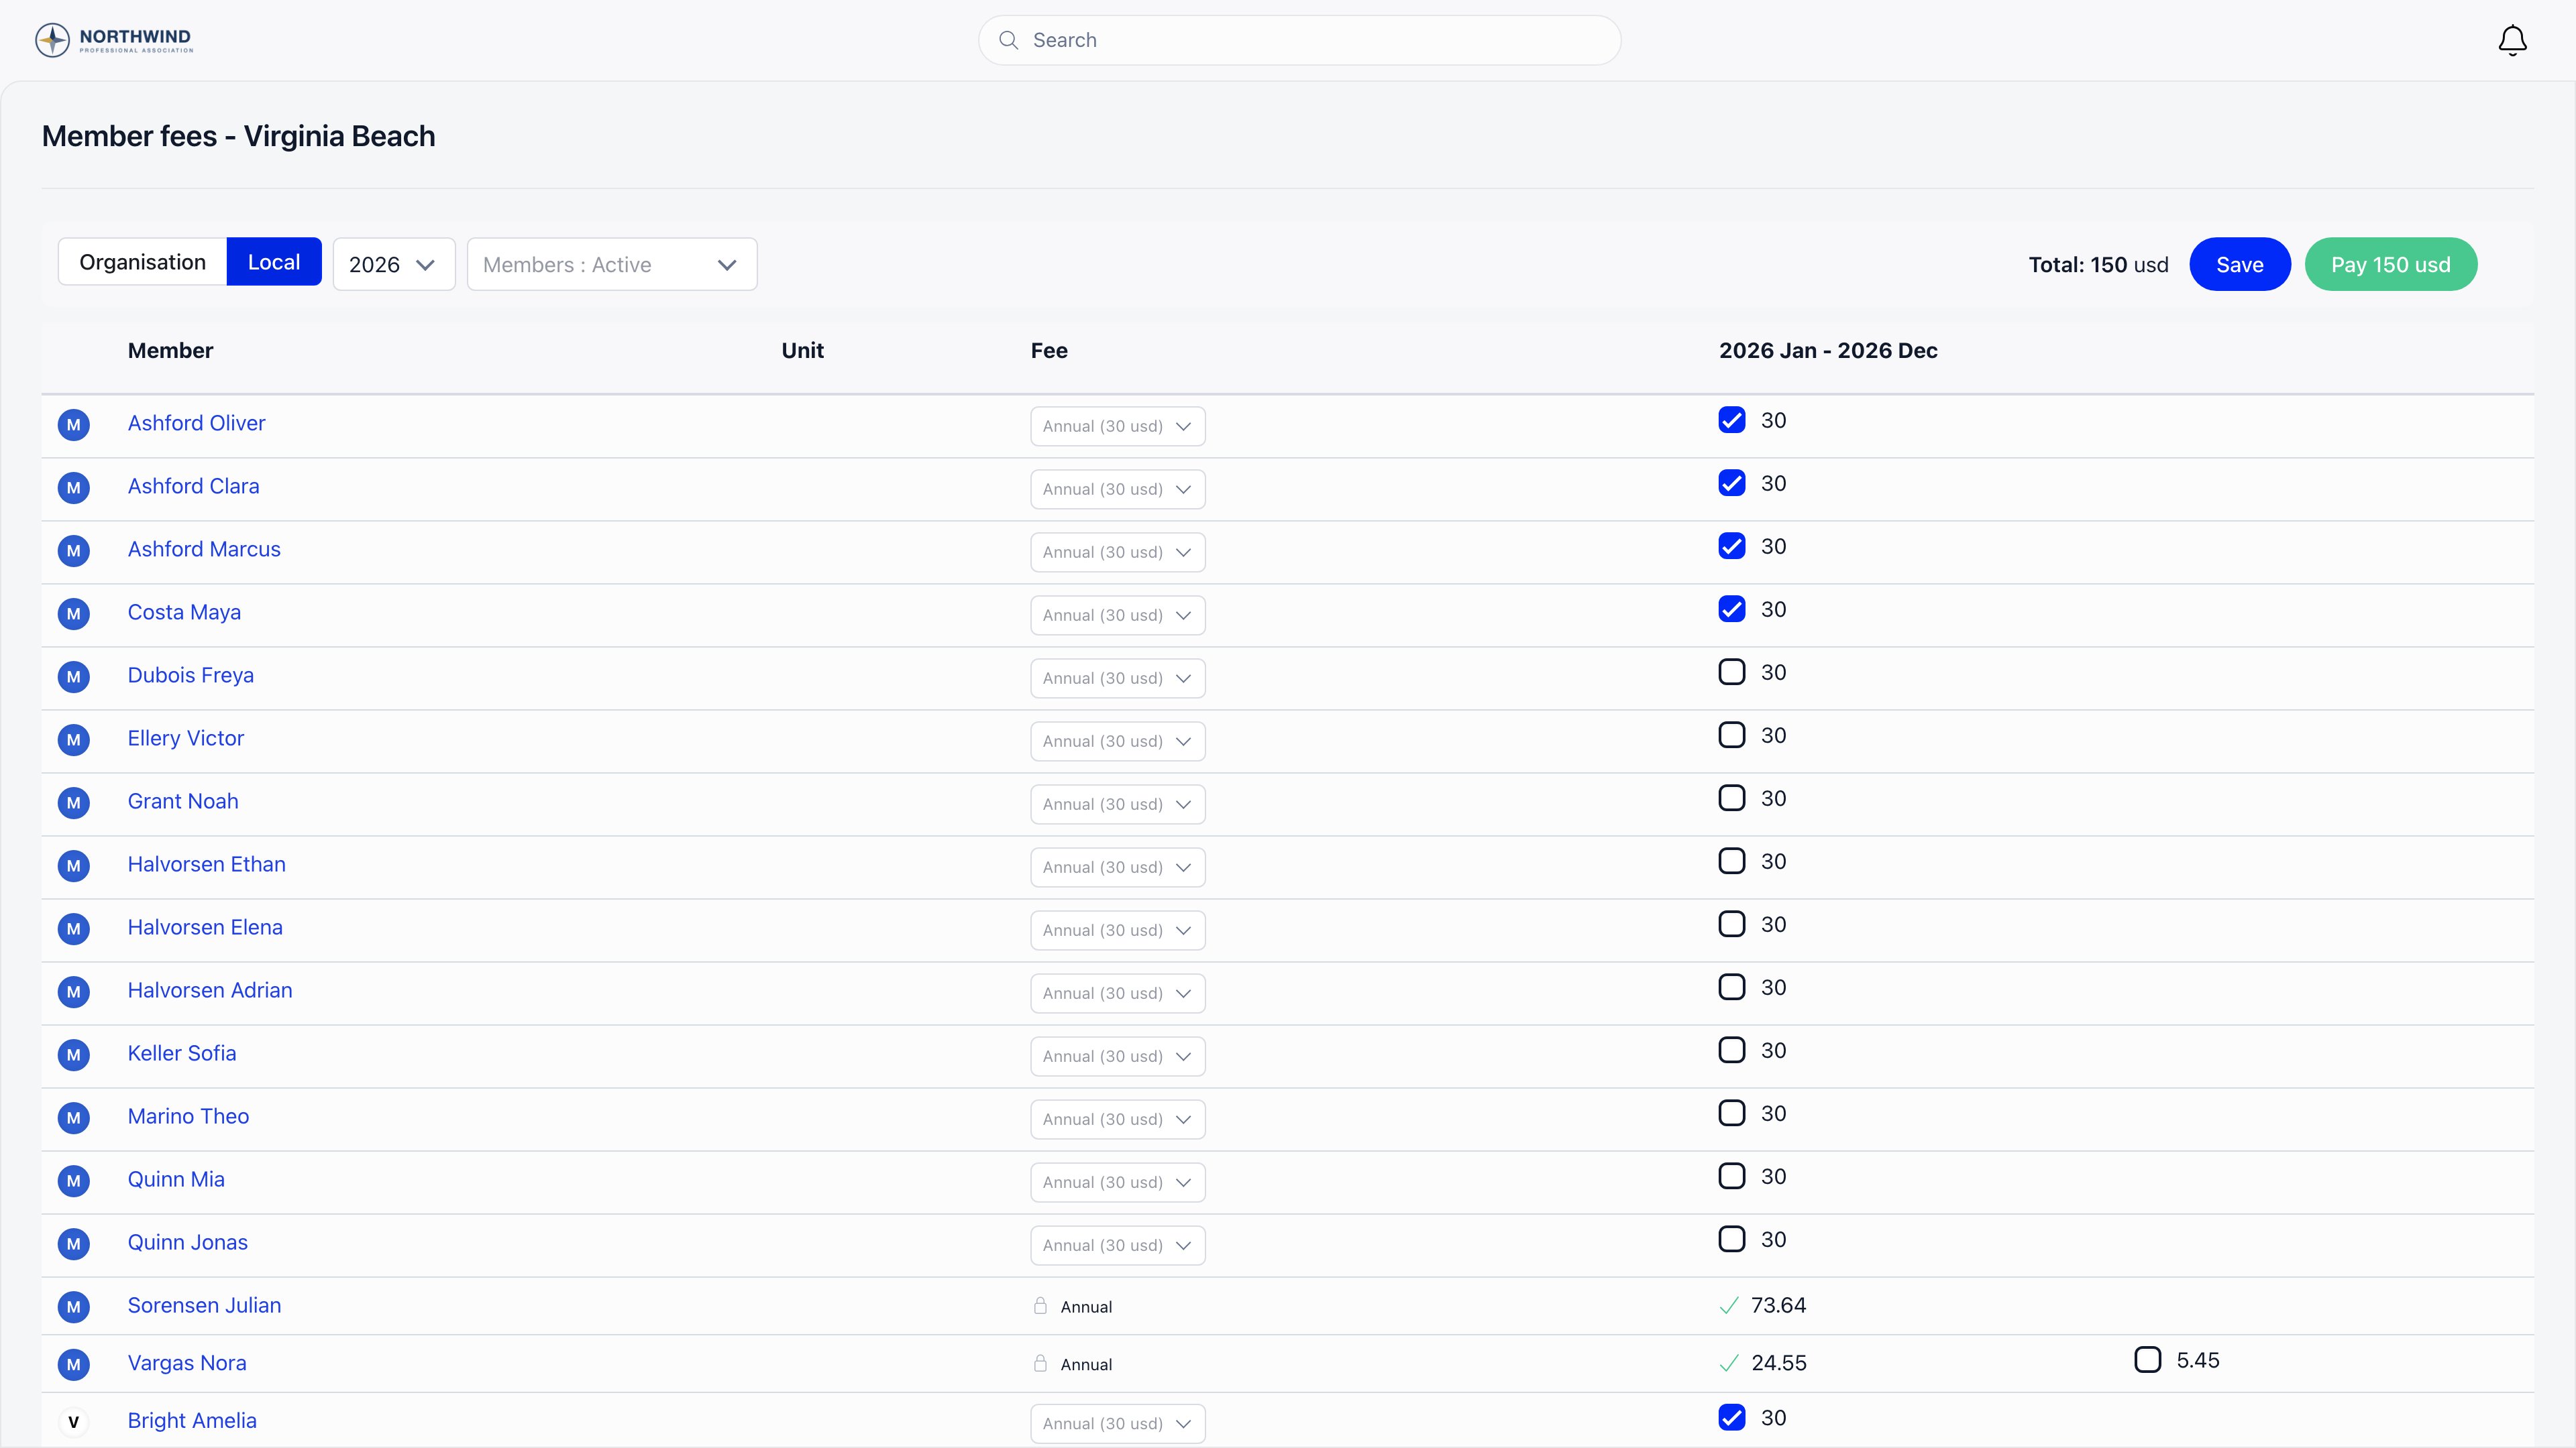Click the Pay 150 usd button
2576x1448 pixels.
coord(2391,265)
